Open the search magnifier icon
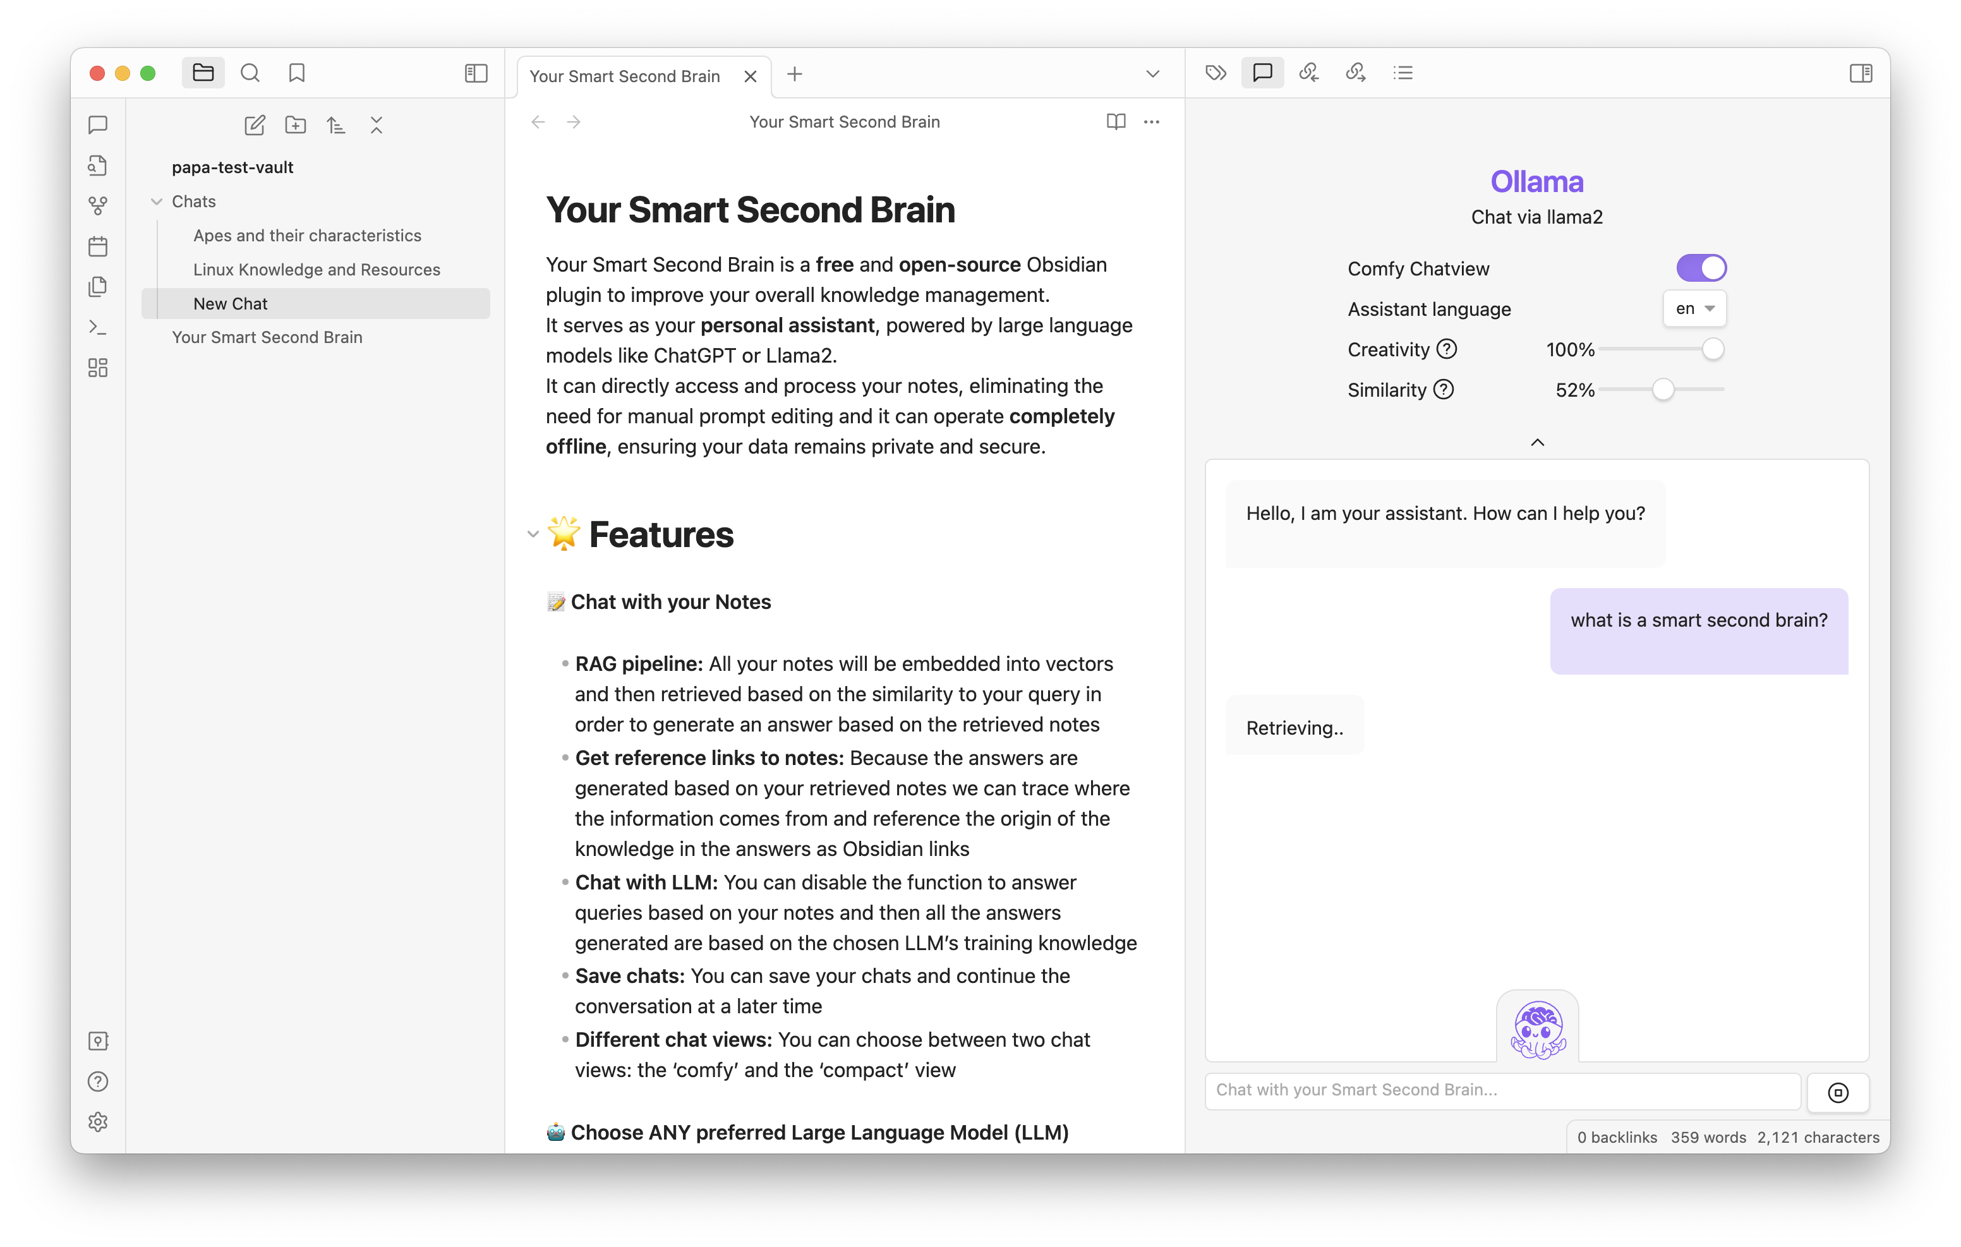The image size is (1961, 1247). coord(250,73)
